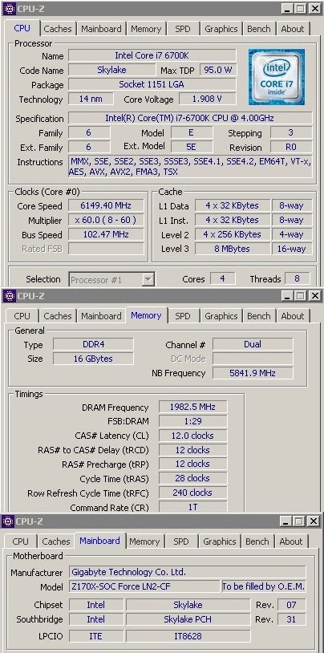Image resolution: width=324 pixels, height=653 pixels.
Task: Click the 1T Command Rate value
Action: [x=192, y=507]
